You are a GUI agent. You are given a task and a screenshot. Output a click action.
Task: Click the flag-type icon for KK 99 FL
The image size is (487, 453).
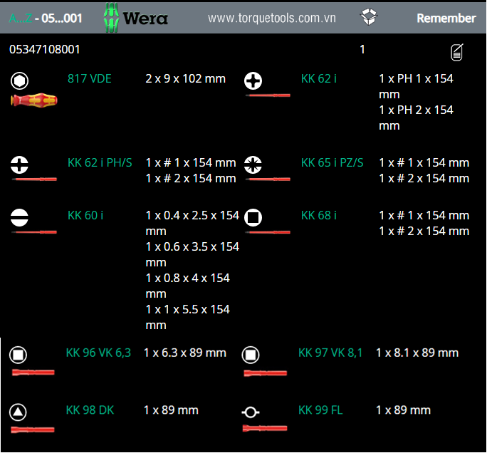click(x=251, y=412)
